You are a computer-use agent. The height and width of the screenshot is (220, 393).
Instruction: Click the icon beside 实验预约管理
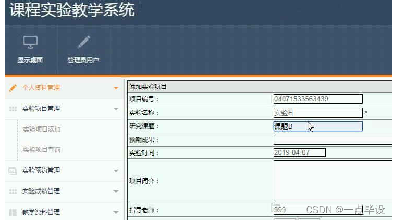[13, 171]
